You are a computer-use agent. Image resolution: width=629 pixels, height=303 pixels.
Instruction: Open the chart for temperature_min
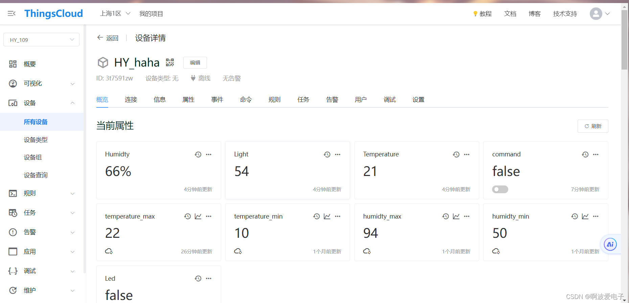327,216
